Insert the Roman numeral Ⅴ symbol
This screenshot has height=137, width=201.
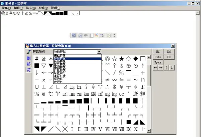100,129
